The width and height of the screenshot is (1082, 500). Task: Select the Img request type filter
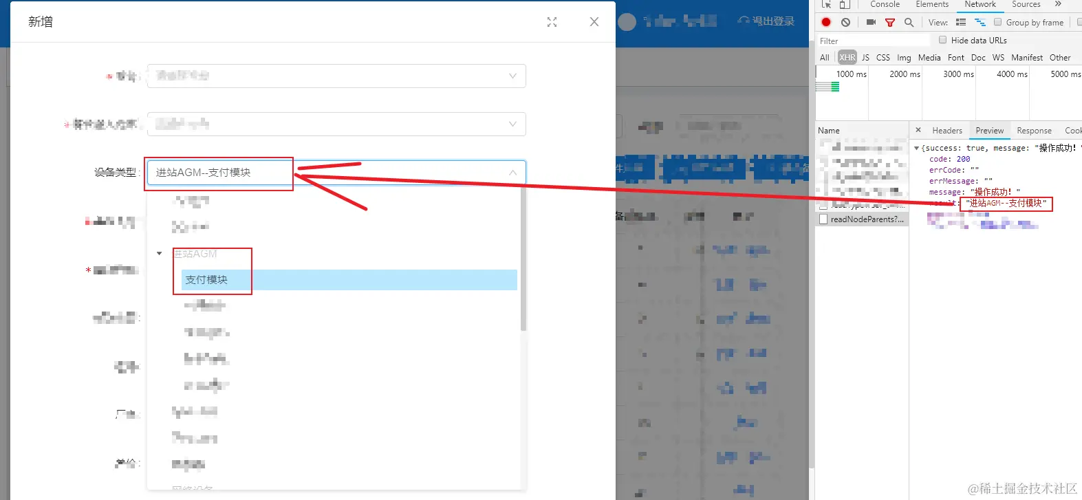[904, 58]
